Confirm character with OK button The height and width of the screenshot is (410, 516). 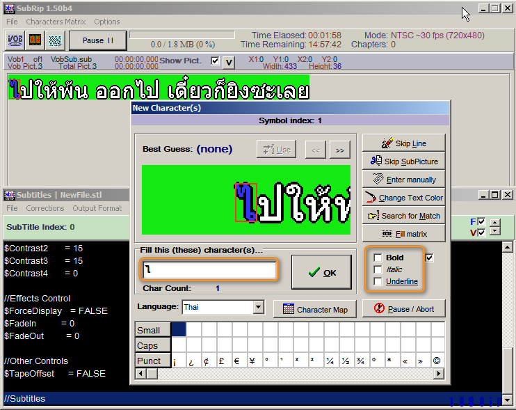pos(321,272)
